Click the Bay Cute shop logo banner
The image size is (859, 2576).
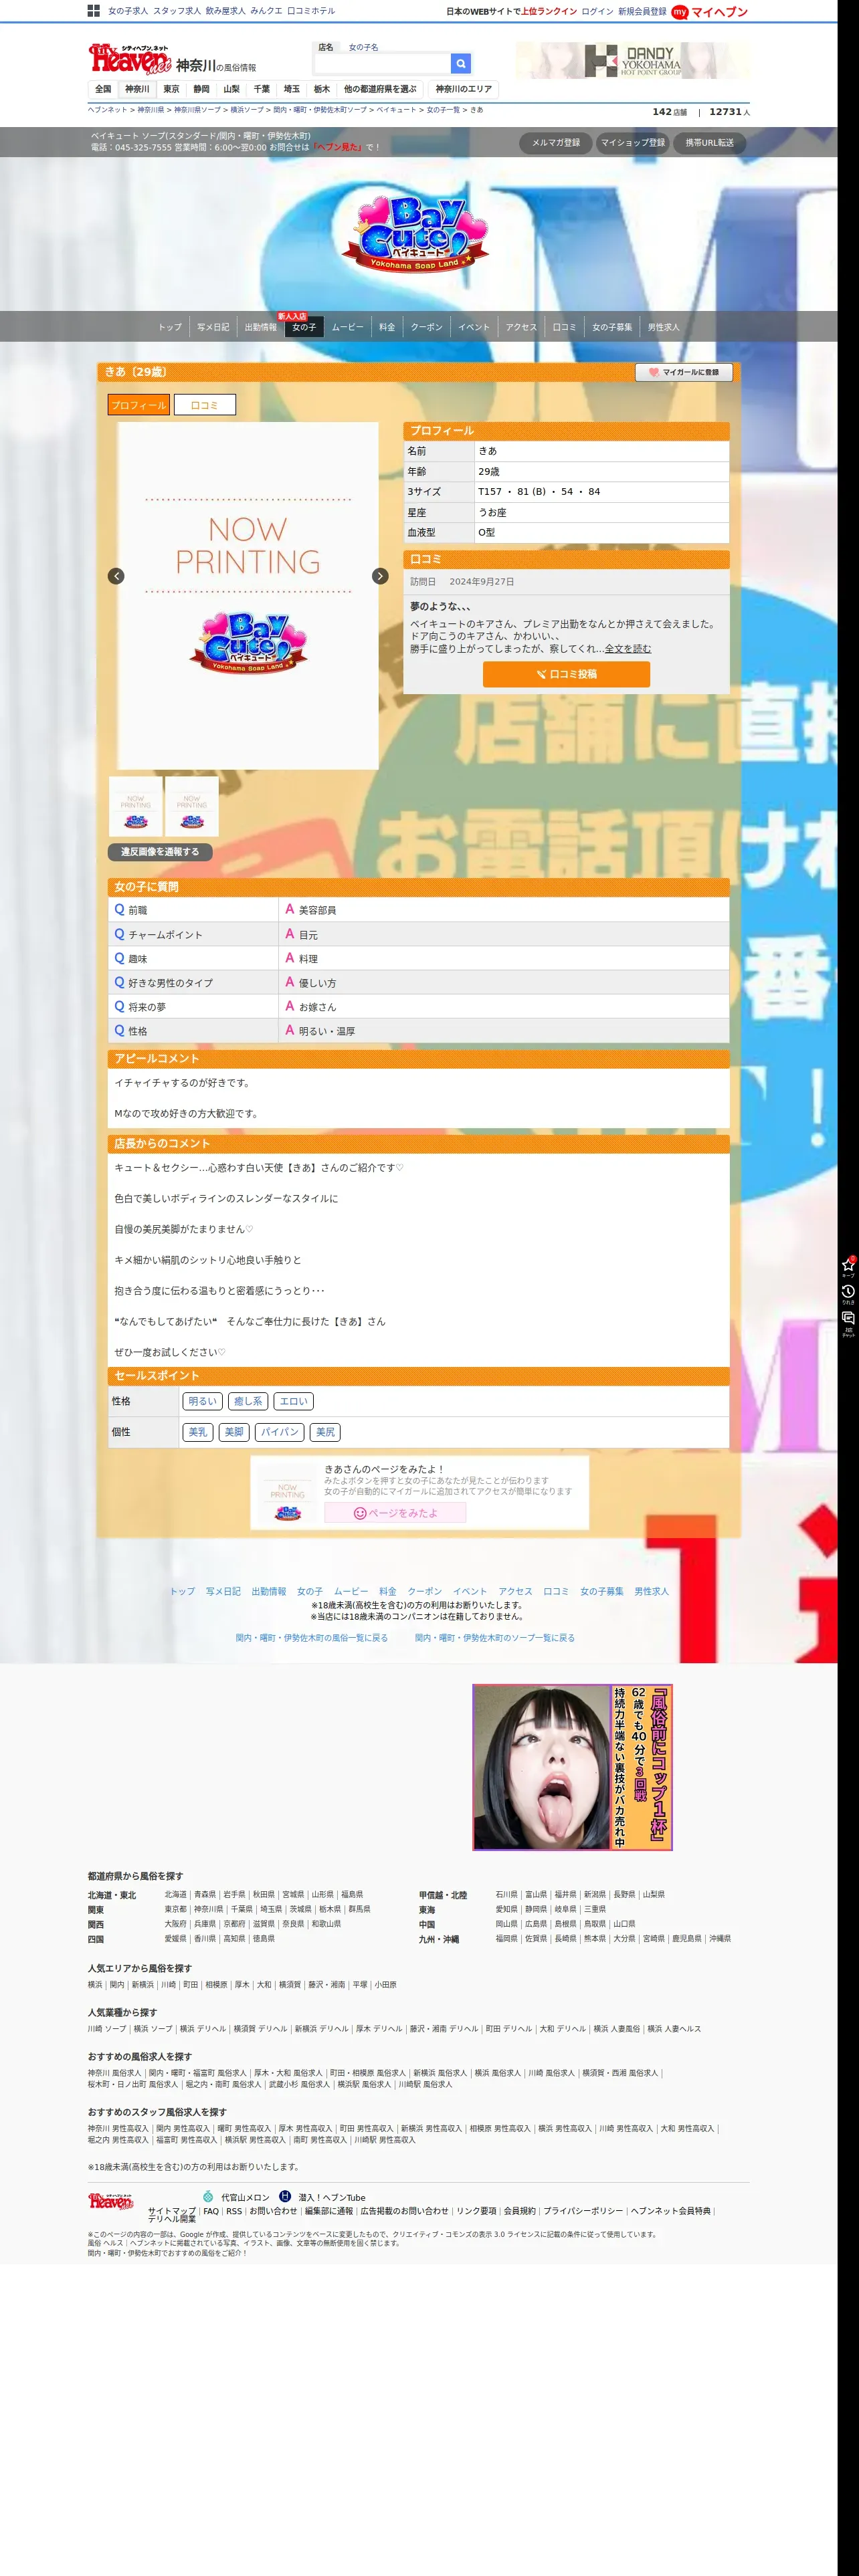415,235
